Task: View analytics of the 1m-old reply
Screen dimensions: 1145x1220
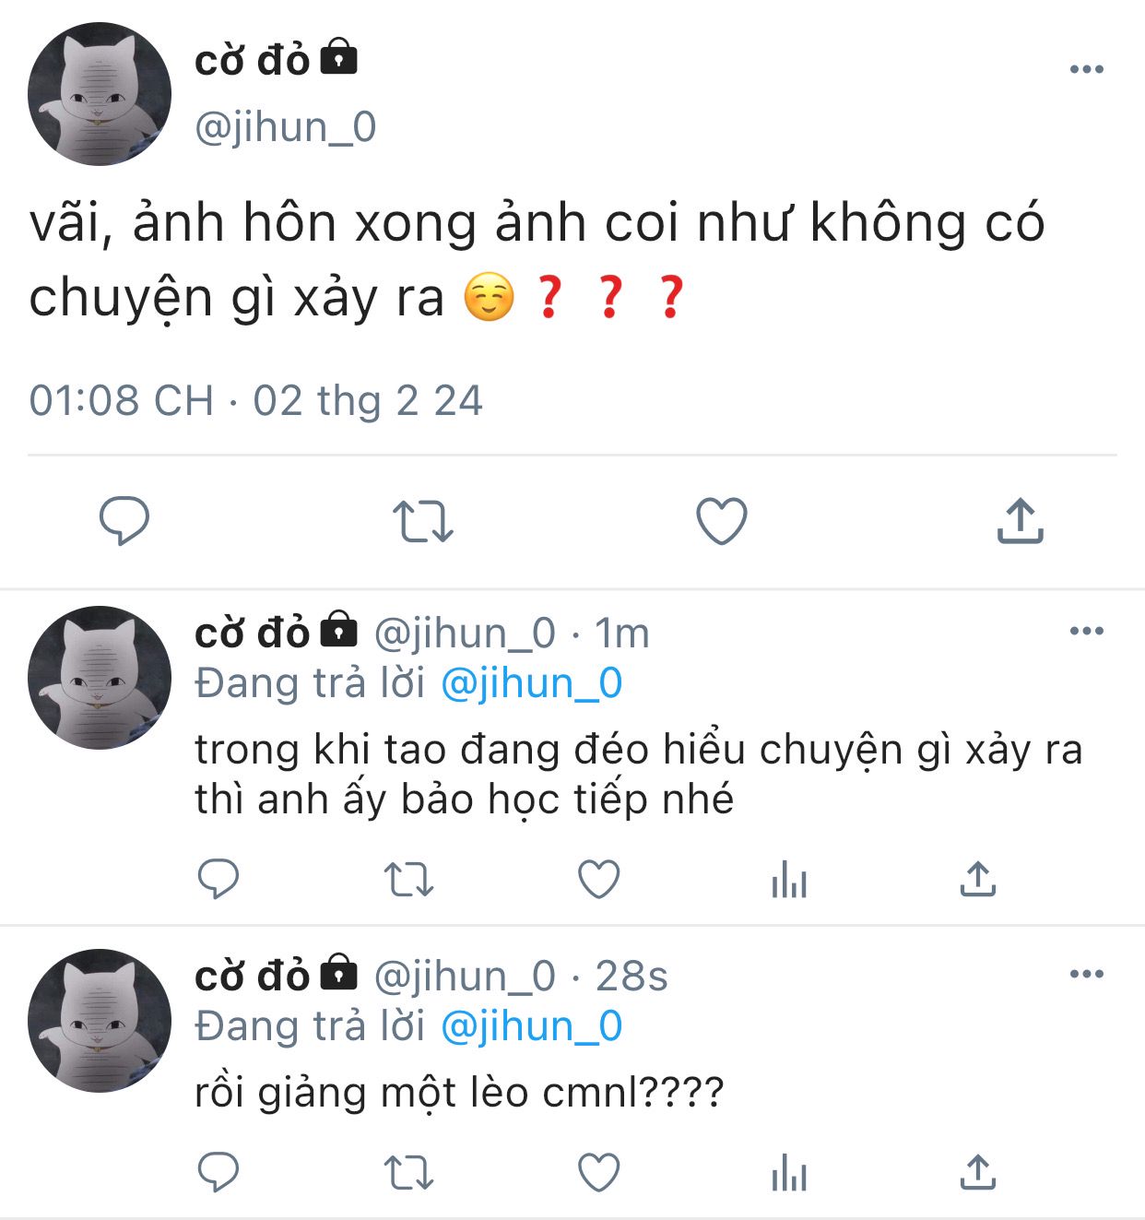Action: tap(789, 879)
